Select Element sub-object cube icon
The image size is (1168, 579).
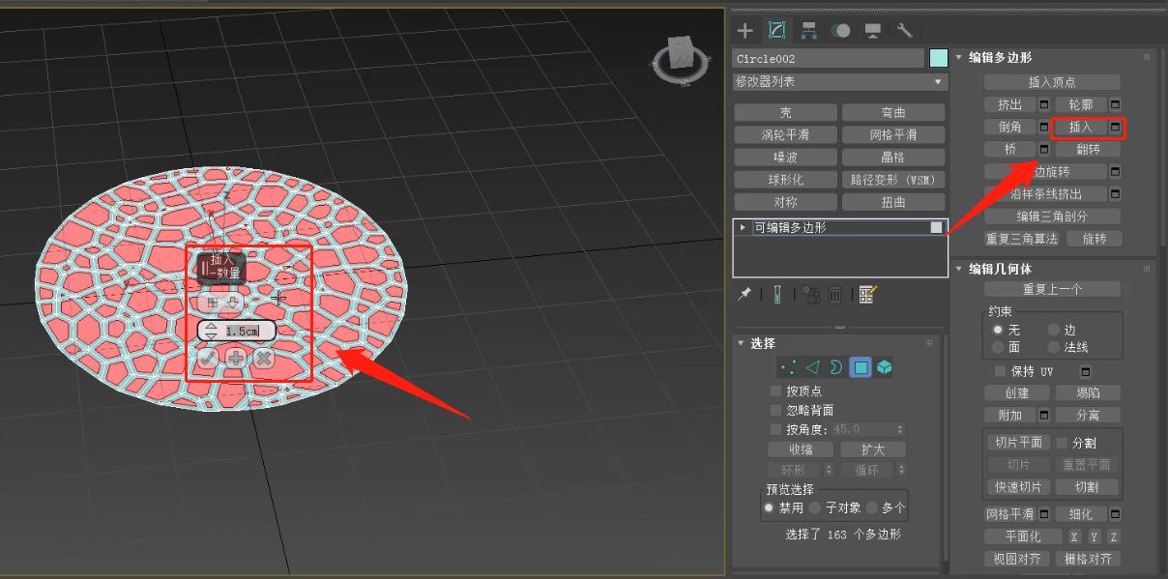(x=884, y=367)
